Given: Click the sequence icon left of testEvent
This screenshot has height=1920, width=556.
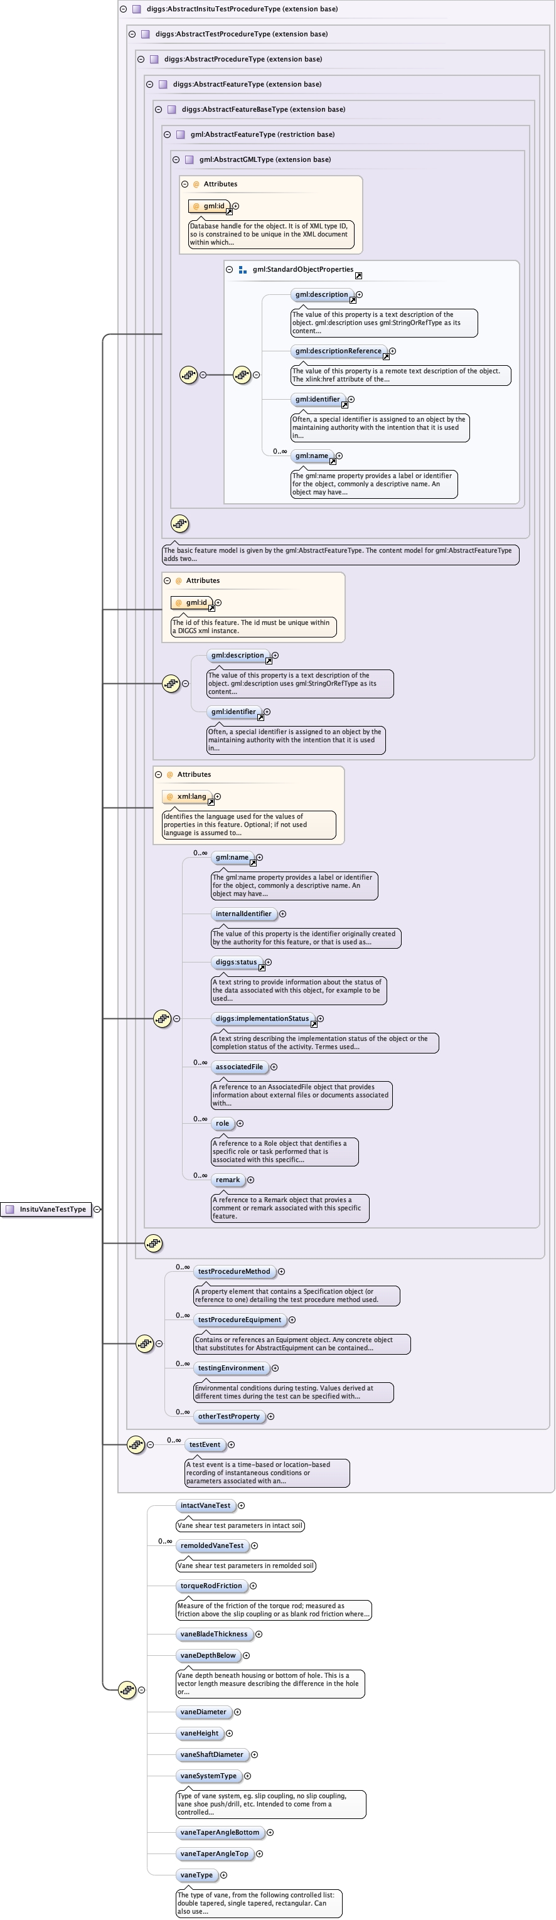Looking at the screenshot, I should pos(135,1444).
